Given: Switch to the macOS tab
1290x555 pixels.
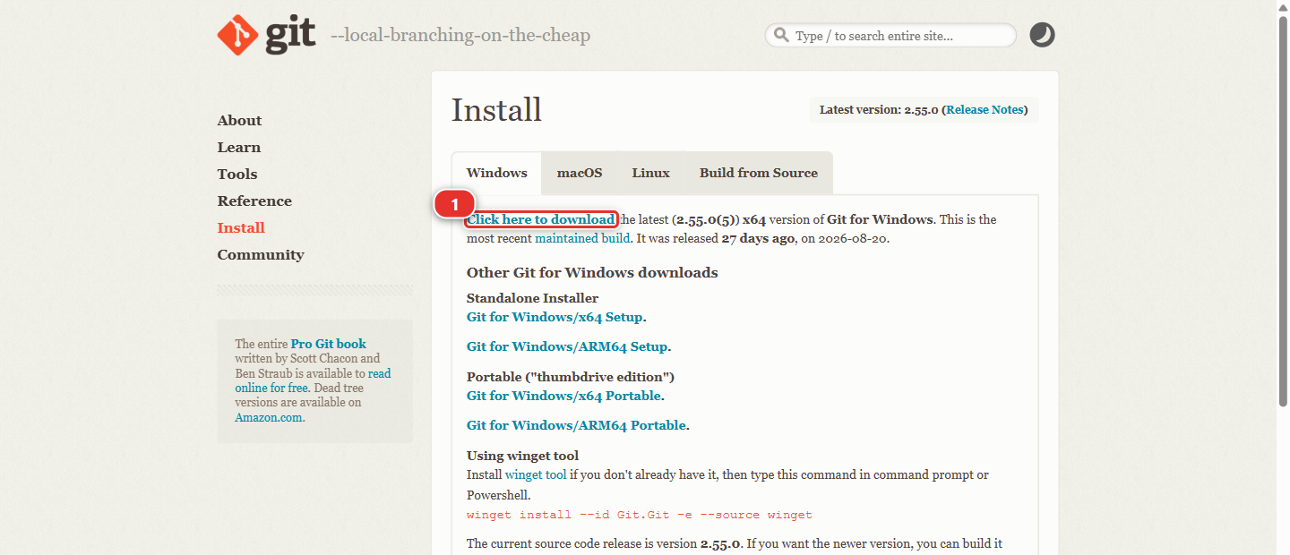Looking at the screenshot, I should [x=580, y=173].
